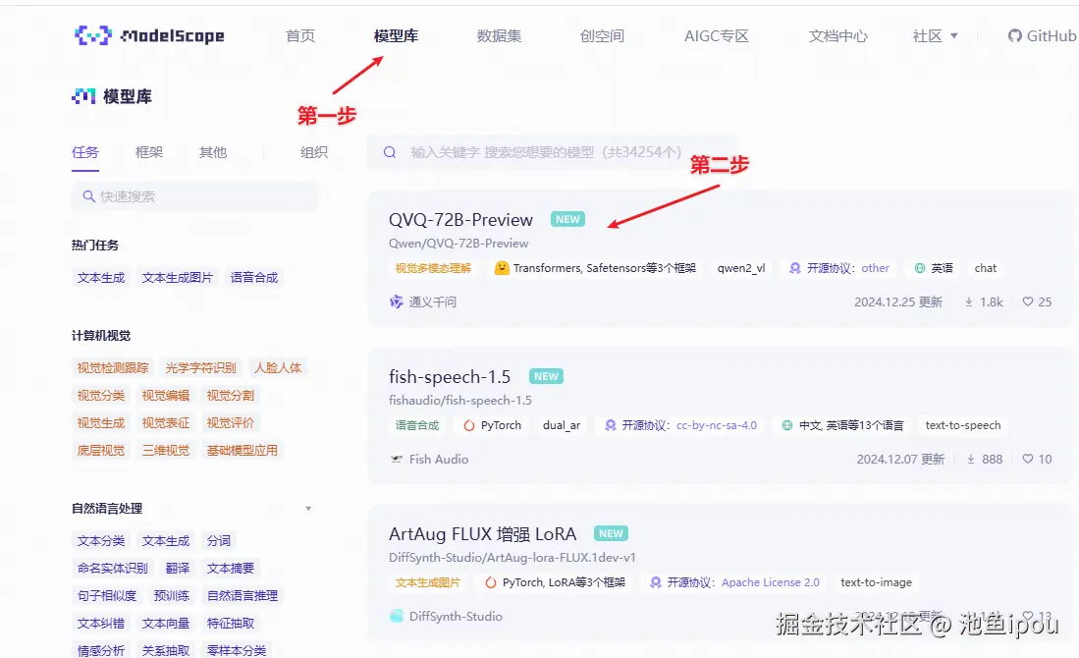
Task: Click the model keyword search field
Action: tap(552, 152)
